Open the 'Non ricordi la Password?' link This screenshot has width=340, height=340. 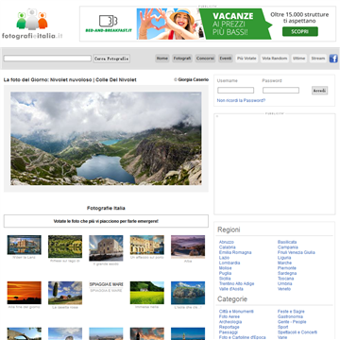(241, 100)
